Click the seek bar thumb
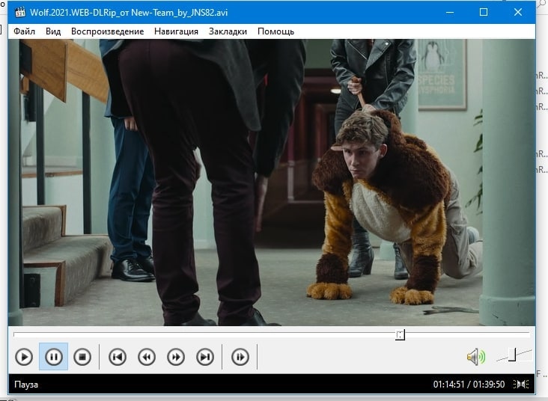 point(401,334)
